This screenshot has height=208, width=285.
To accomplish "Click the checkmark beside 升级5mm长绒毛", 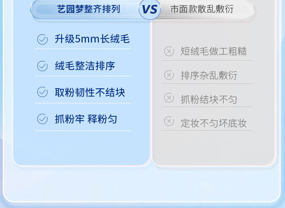I will 43,39.
